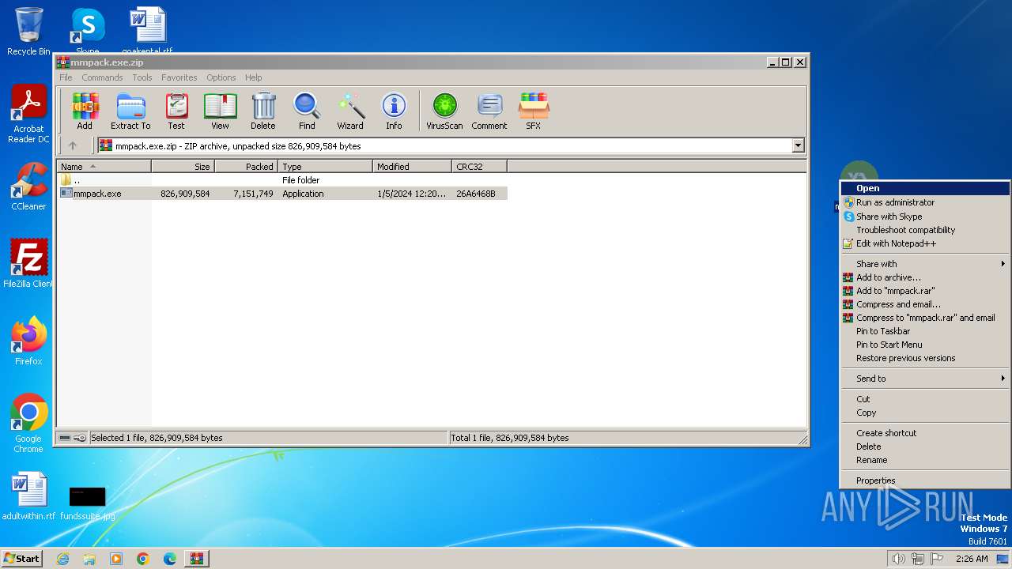Sort by CRC32 column header
The height and width of the screenshot is (569, 1012).
point(480,167)
